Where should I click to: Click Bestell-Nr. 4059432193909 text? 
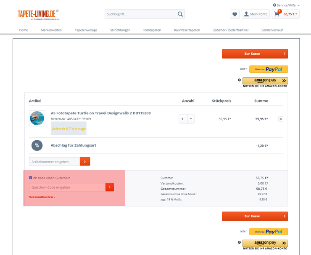click(x=71, y=119)
